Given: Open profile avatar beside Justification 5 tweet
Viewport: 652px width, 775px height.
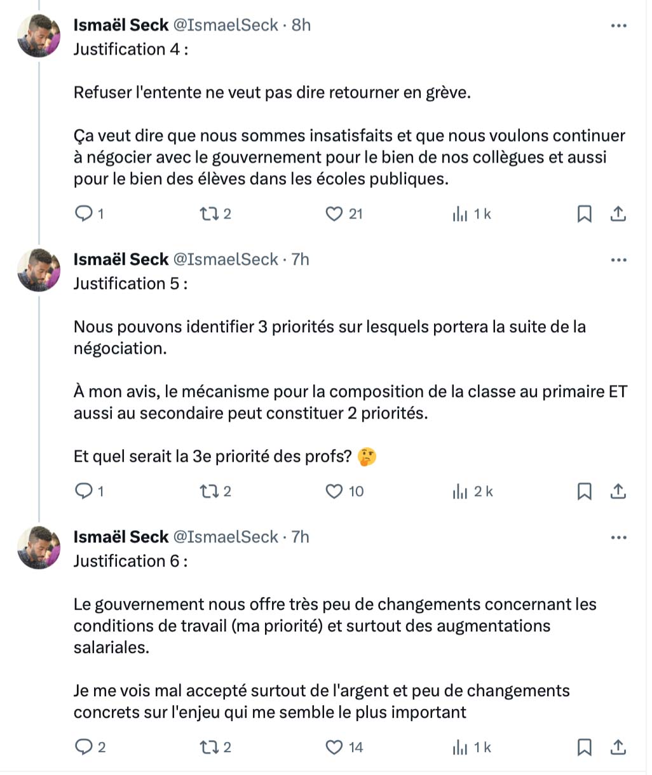Looking at the screenshot, I should pyautogui.click(x=39, y=270).
